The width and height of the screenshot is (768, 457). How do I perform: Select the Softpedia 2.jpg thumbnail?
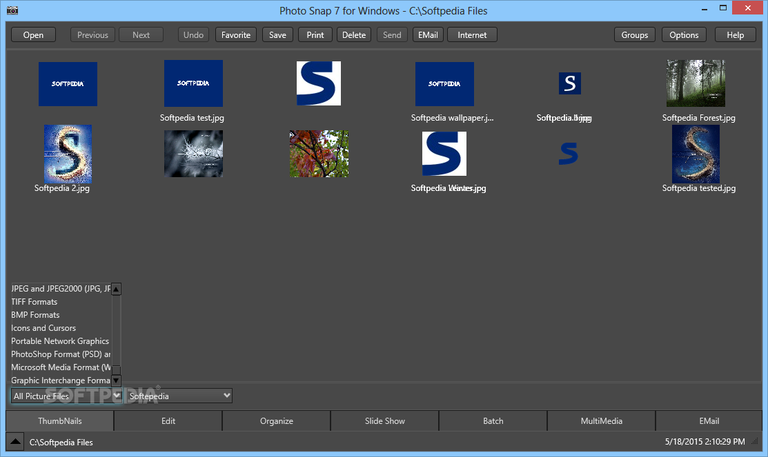(68, 154)
